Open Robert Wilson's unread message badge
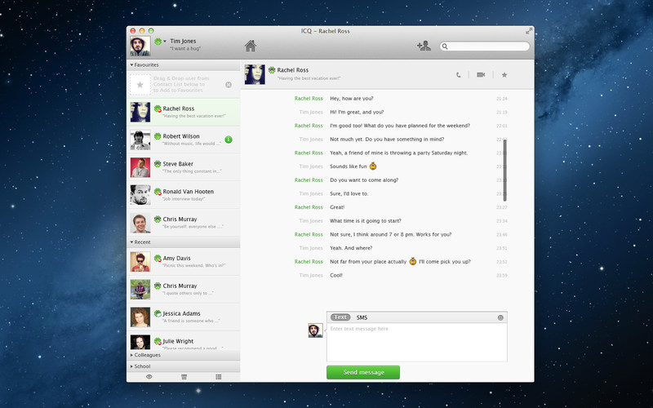Screen dimensions: 653x408 (x=229, y=140)
